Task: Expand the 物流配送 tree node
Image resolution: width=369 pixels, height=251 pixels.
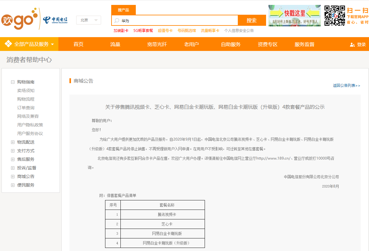Action: (13, 142)
